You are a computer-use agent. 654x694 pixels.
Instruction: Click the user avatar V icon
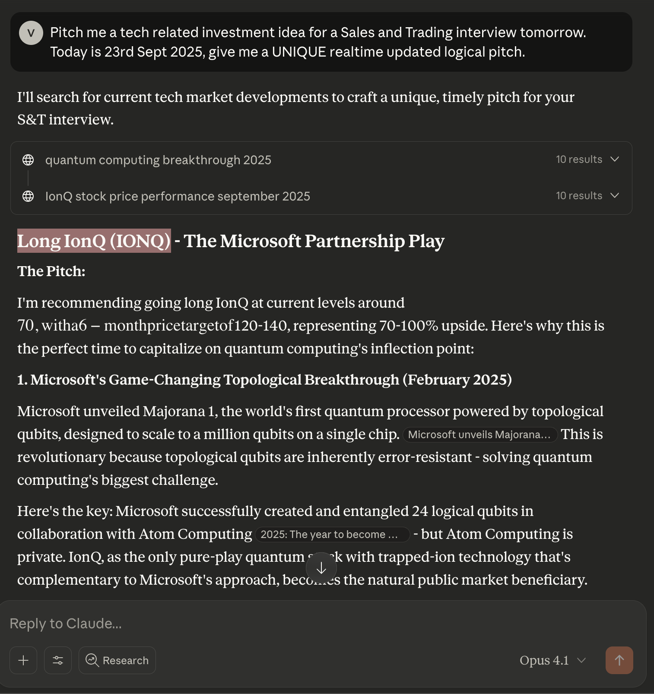(31, 33)
